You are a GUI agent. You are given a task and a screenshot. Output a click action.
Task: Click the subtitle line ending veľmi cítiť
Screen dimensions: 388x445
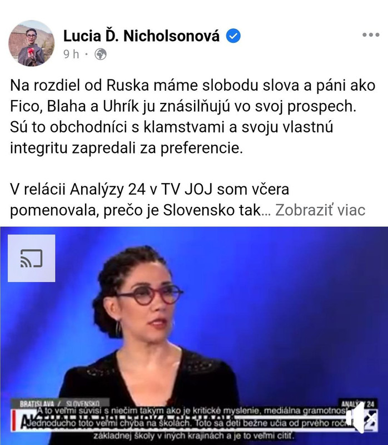pyautogui.click(x=194, y=436)
